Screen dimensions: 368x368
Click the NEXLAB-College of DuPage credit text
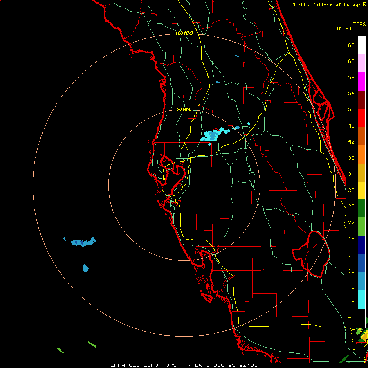[329, 4]
